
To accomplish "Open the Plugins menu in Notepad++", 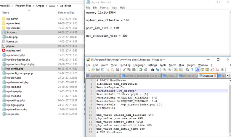I will (191, 65).
